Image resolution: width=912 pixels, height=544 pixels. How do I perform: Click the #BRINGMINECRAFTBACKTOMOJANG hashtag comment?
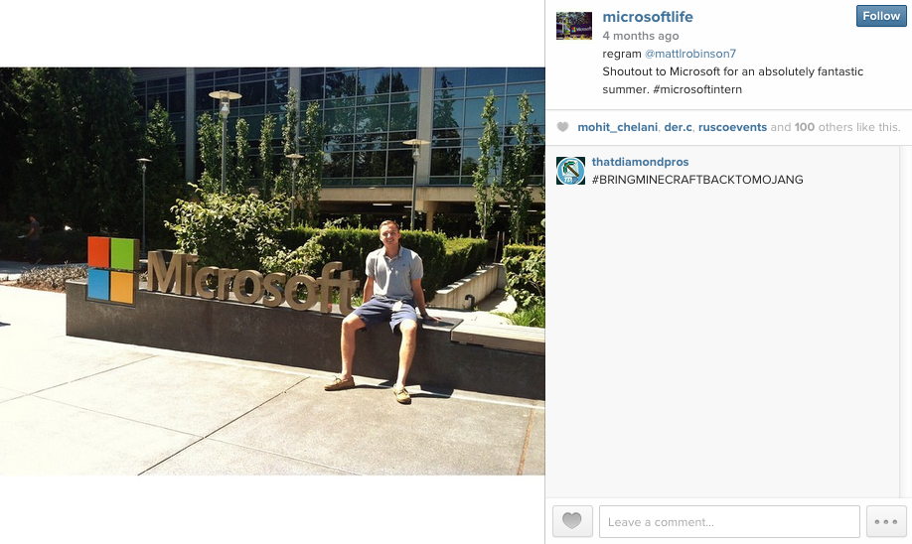pyautogui.click(x=697, y=180)
